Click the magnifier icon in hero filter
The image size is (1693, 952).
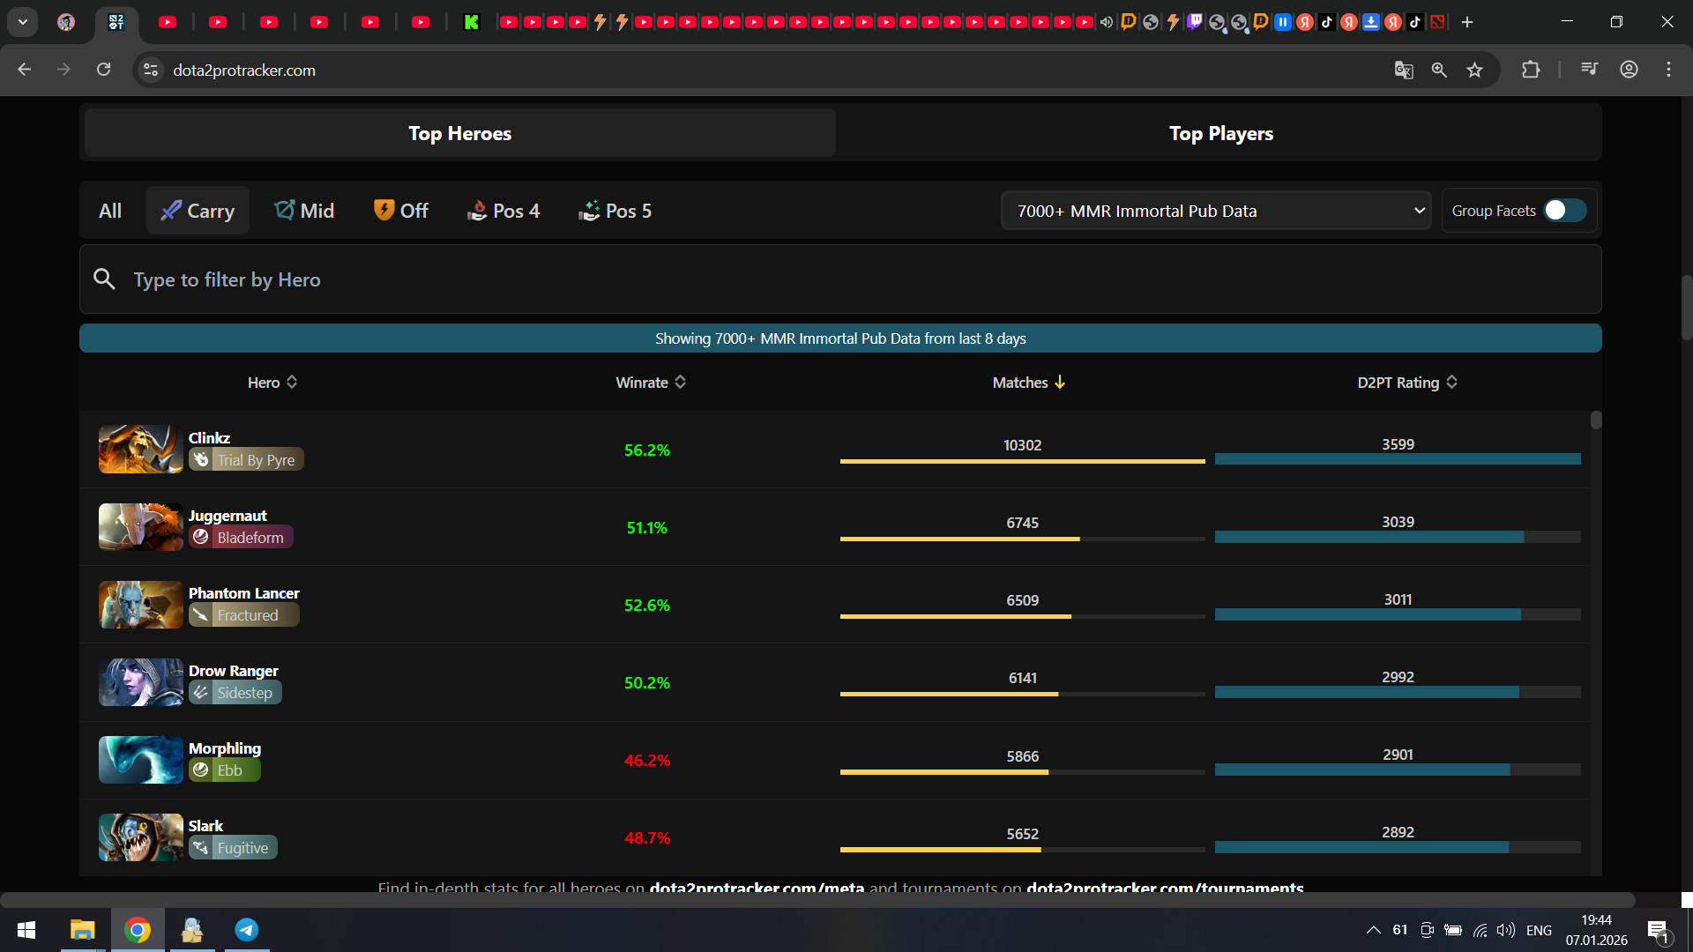tap(104, 279)
